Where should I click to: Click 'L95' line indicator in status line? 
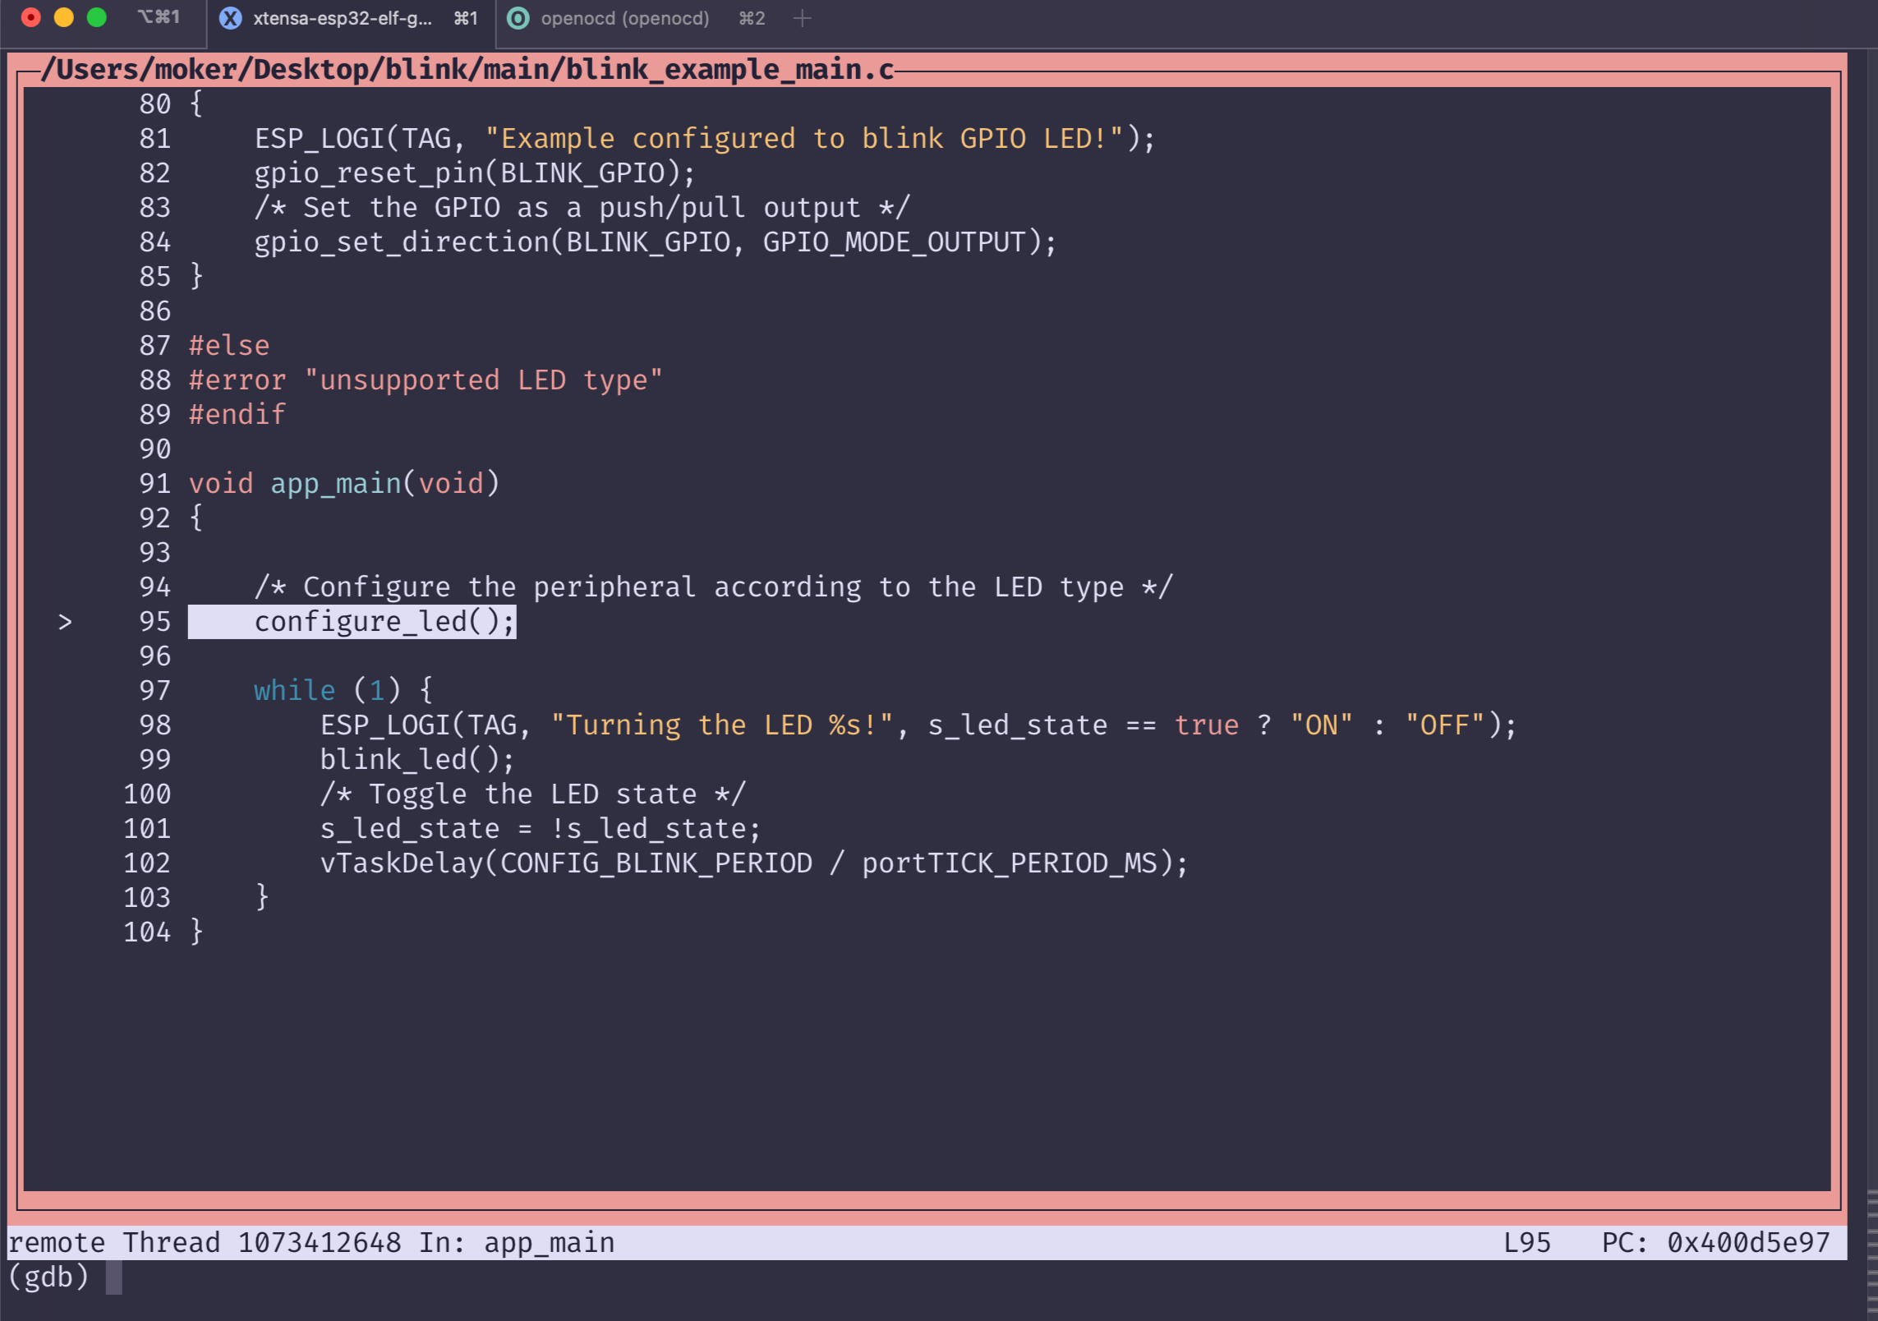[1527, 1243]
